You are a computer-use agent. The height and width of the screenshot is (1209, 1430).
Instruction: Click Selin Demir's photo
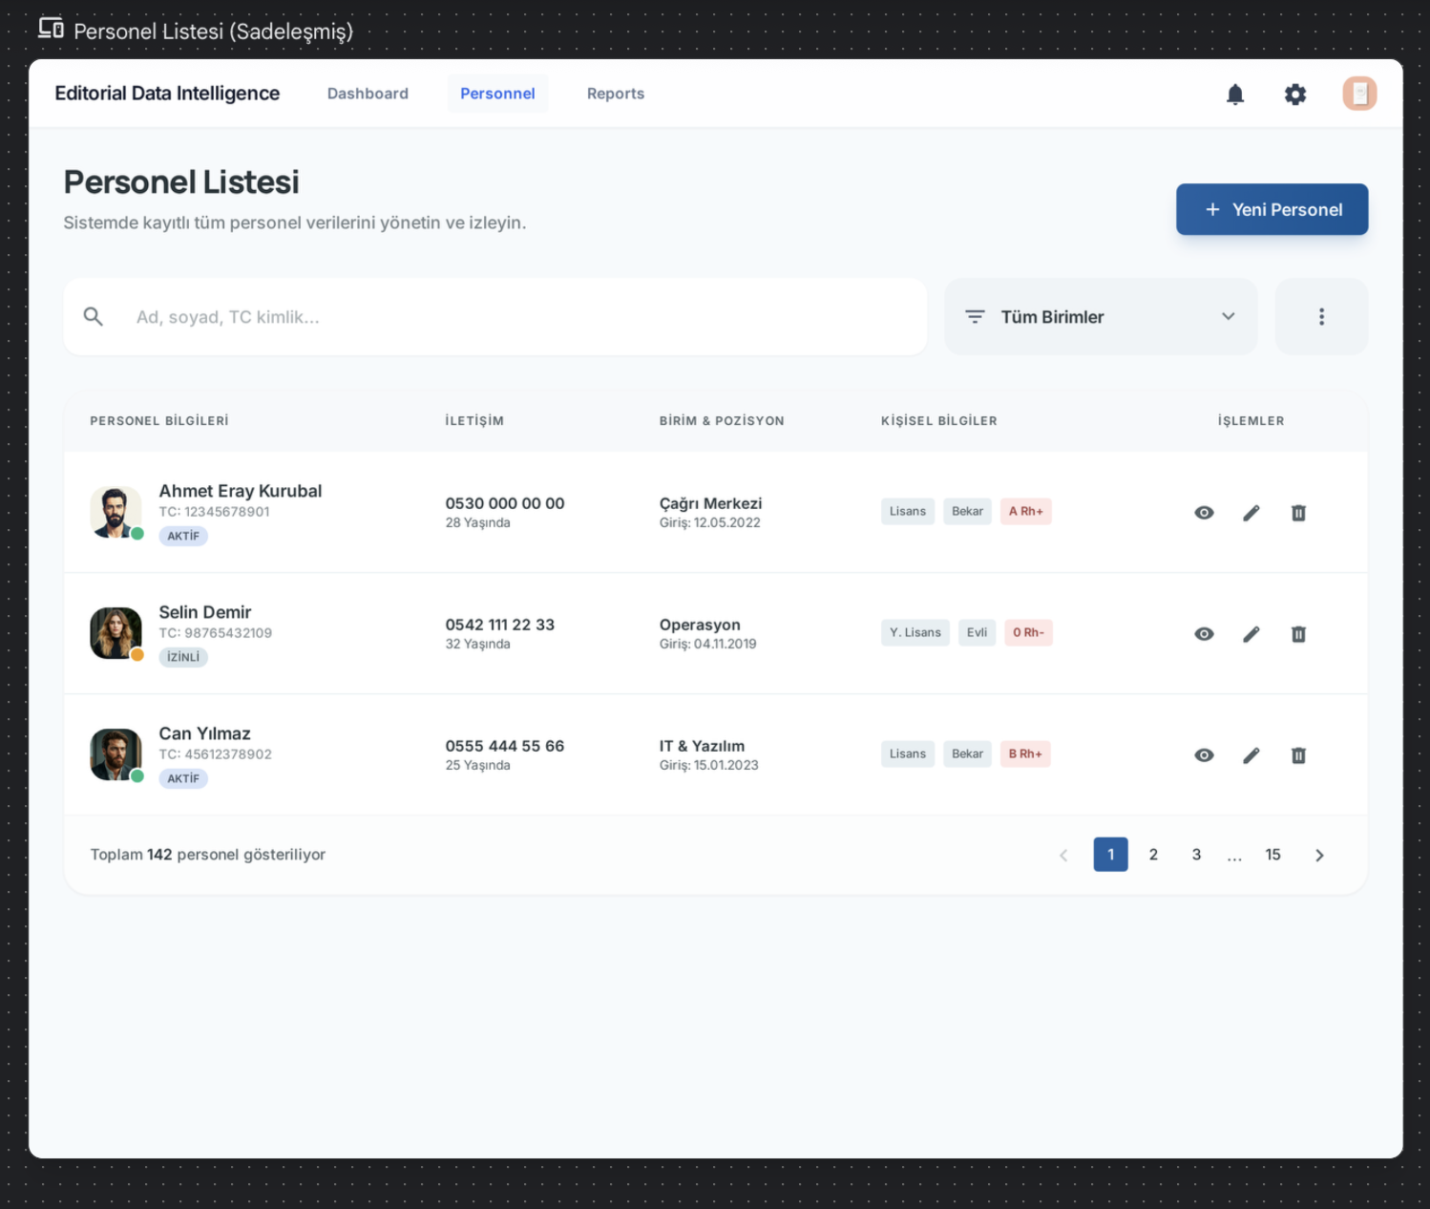click(116, 633)
